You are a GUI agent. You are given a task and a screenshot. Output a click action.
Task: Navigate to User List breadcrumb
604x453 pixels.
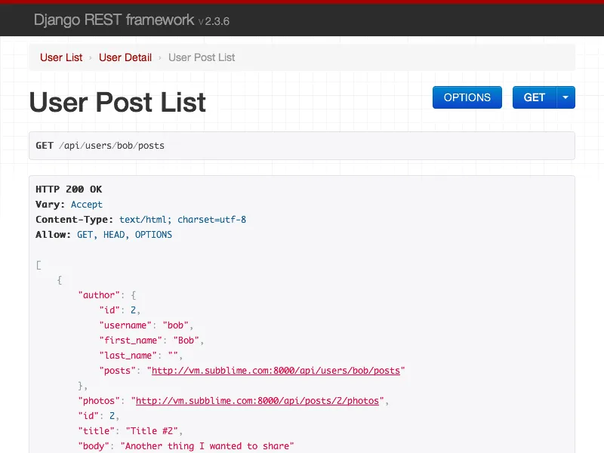point(61,57)
